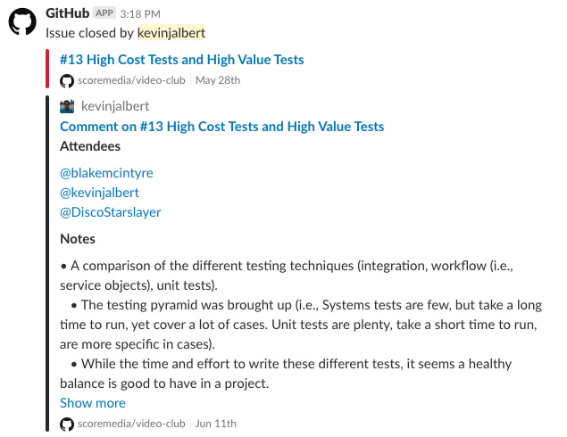This screenshot has width=567, height=437.
Task: Click the GitHub app avatar icon
Action: coord(22,21)
